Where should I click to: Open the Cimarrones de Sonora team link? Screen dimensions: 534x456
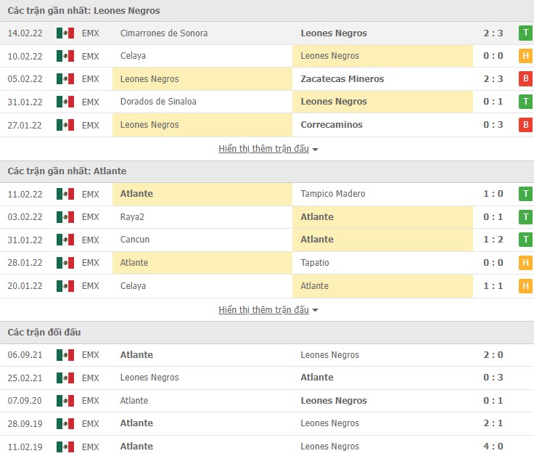pyautogui.click(x=164, y=33)
